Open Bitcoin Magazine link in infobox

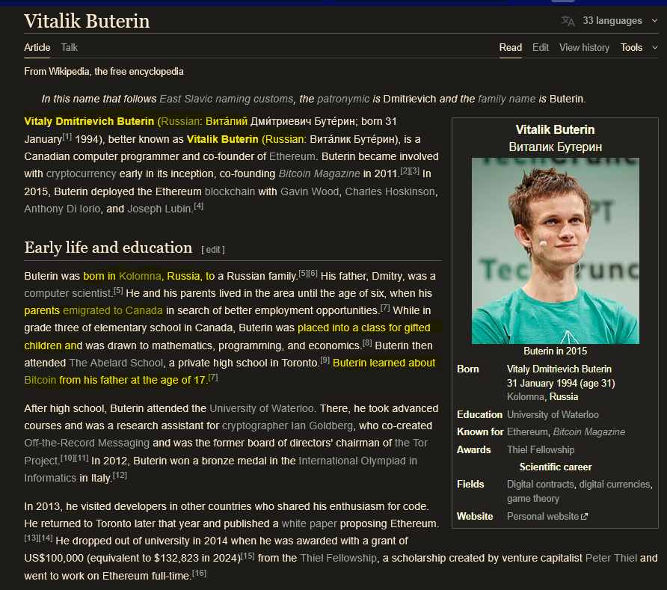coord(589,432)
